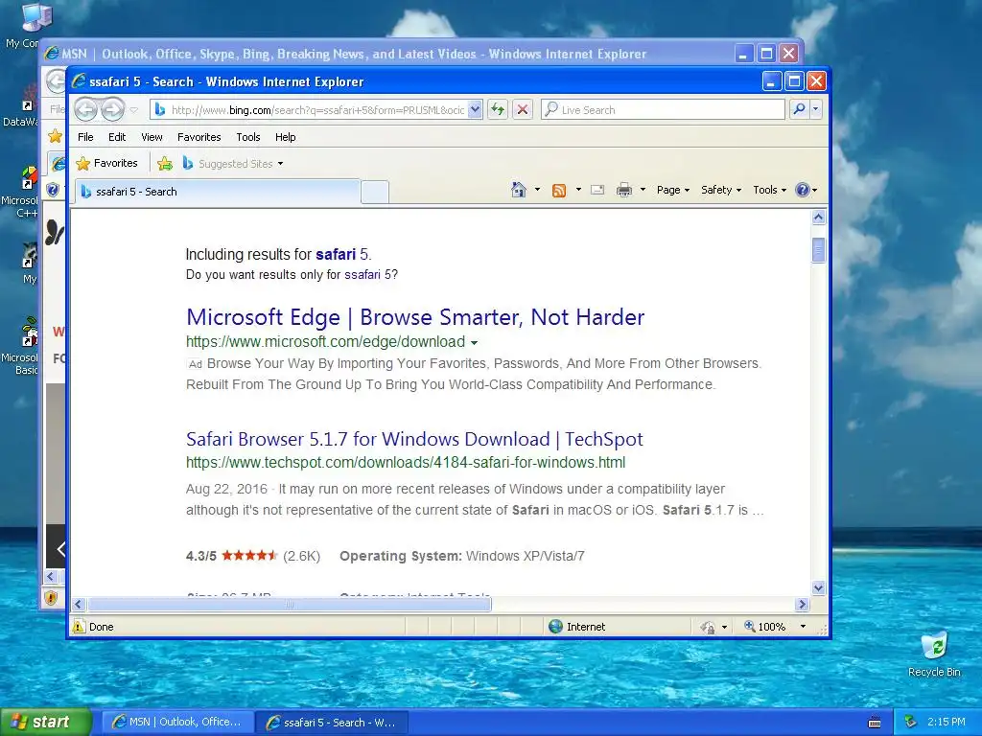The height and width of the screenshot is (736, 982).
Task: Click the MSN window title bar
Action: tap(388, 54)
